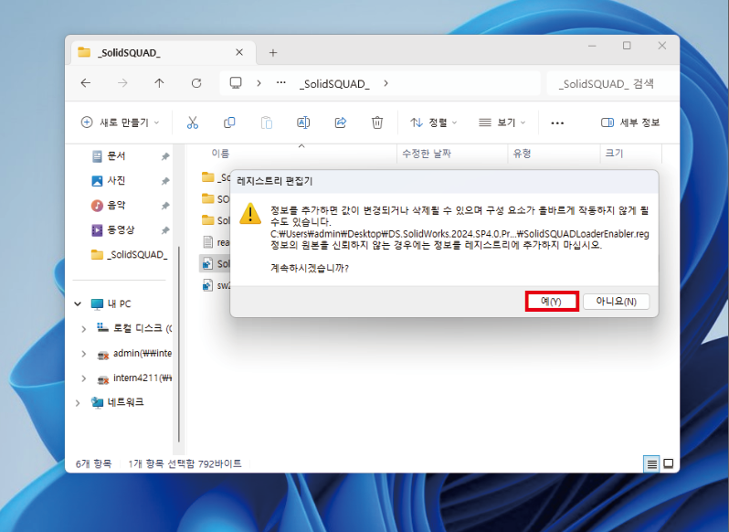Select 내 PC in navigation pane
The image size is (729, 532).
coord(111,303)
